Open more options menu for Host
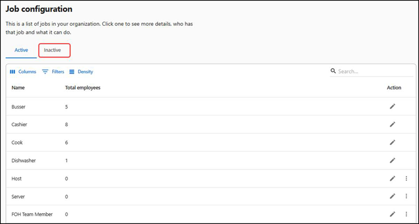Viewport: 419px width, 224px height. pos(406,178)
